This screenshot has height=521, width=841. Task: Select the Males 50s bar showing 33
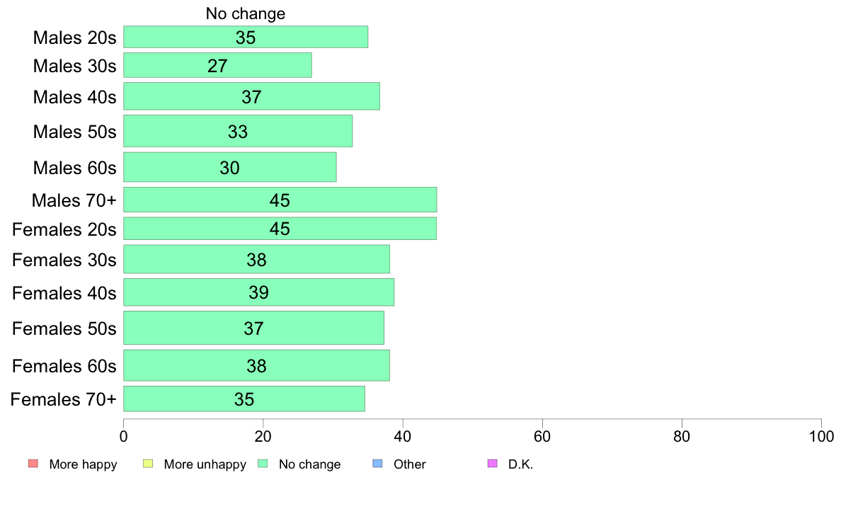(238, 131)
